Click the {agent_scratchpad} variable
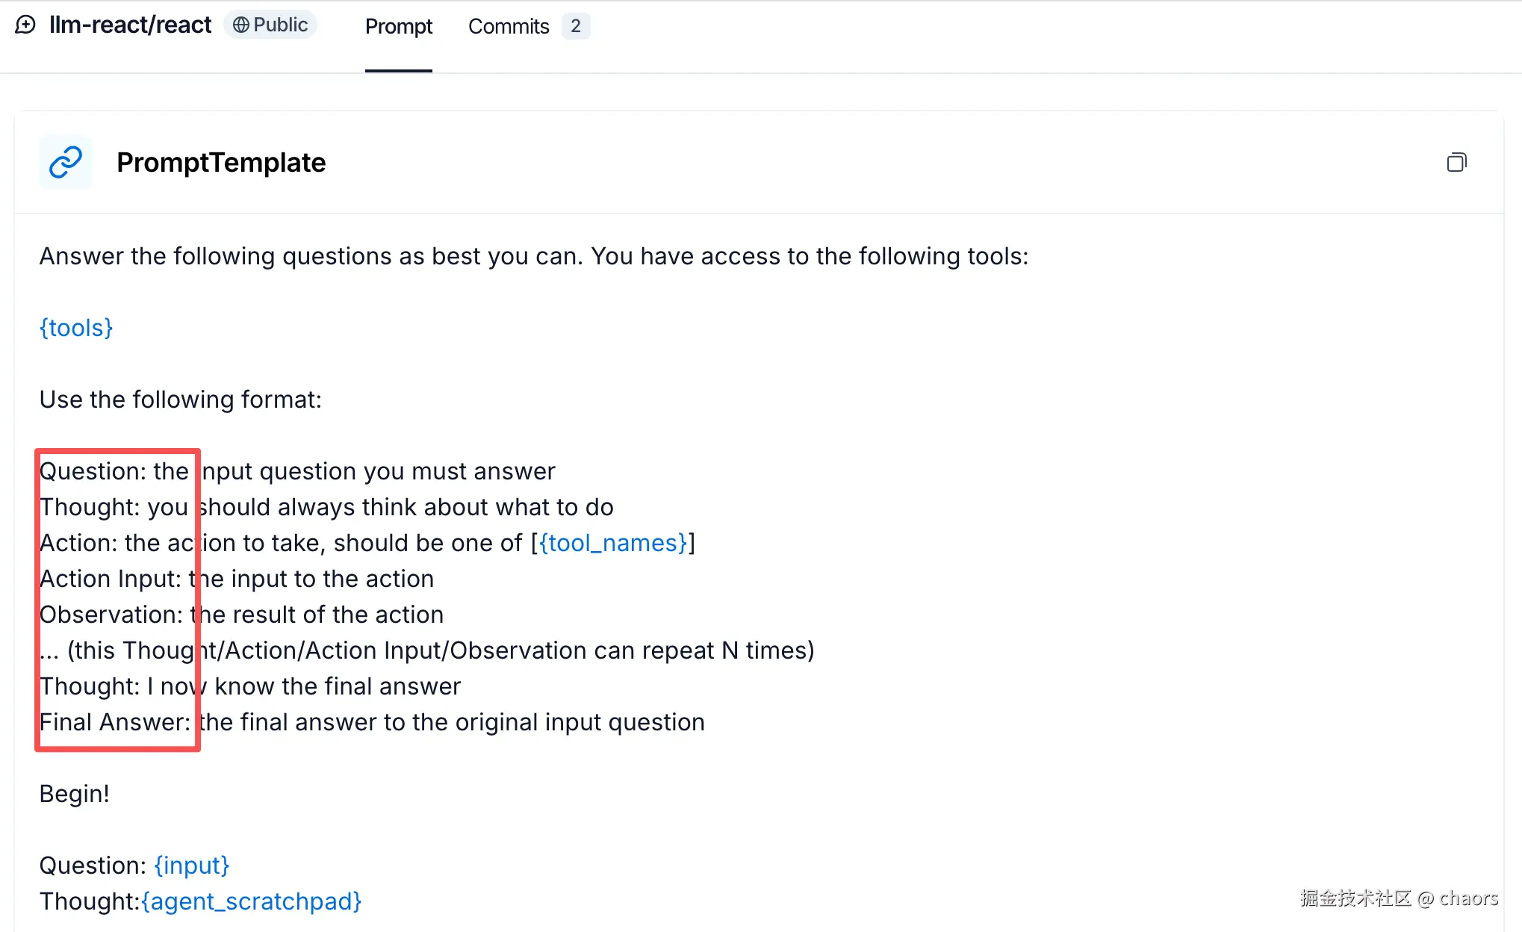Image resolution: width=1522 pixels, height=932 pixels. point(251,901)
